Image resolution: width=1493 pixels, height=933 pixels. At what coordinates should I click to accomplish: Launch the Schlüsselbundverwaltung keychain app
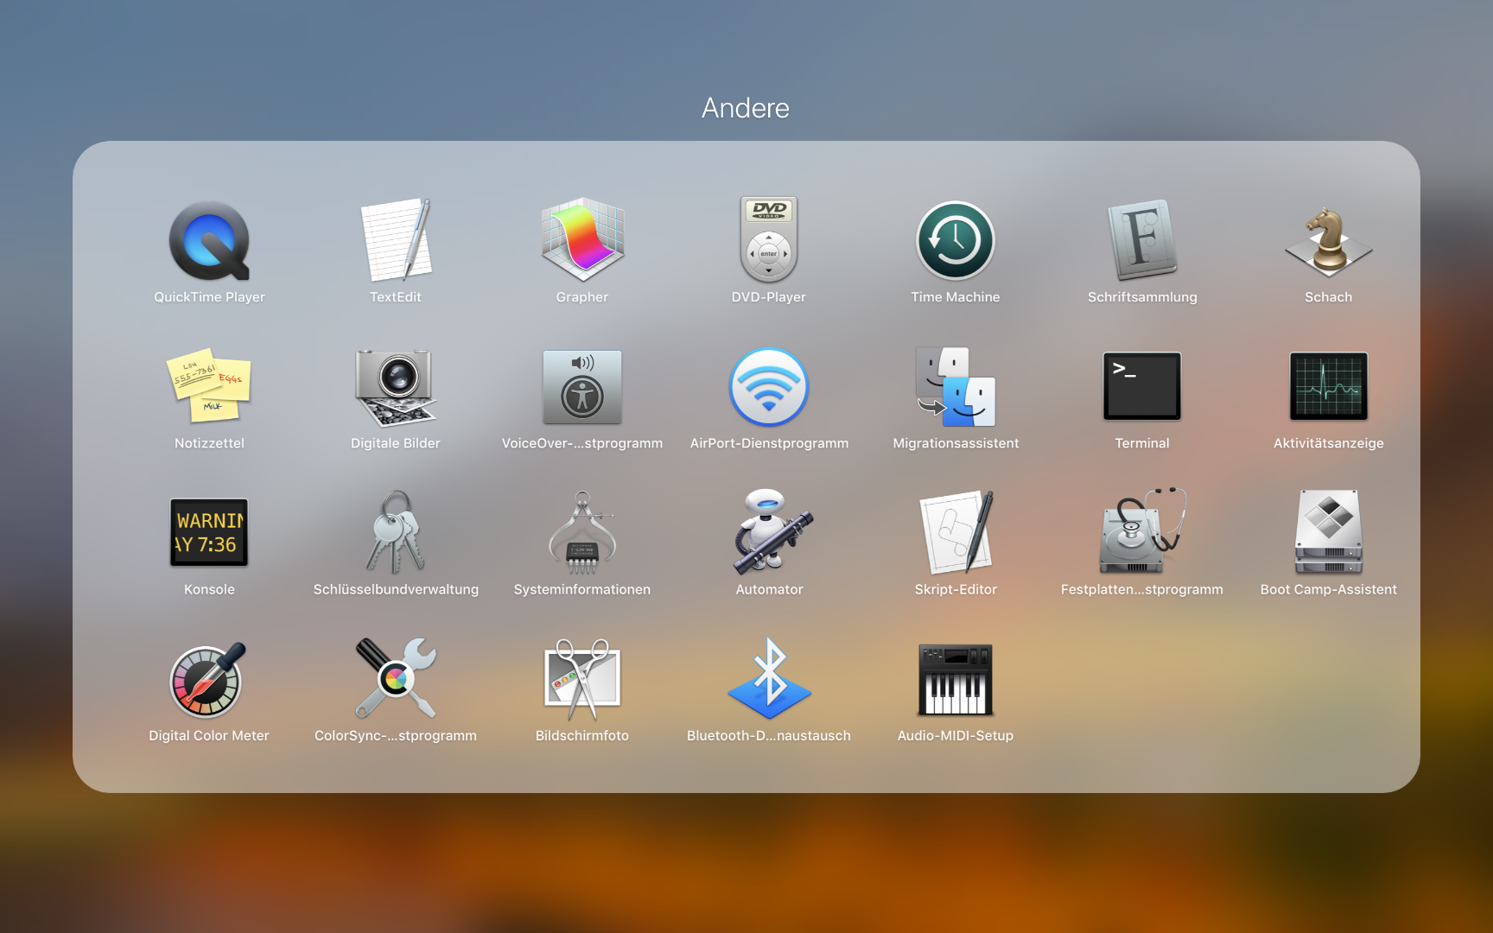396,532
